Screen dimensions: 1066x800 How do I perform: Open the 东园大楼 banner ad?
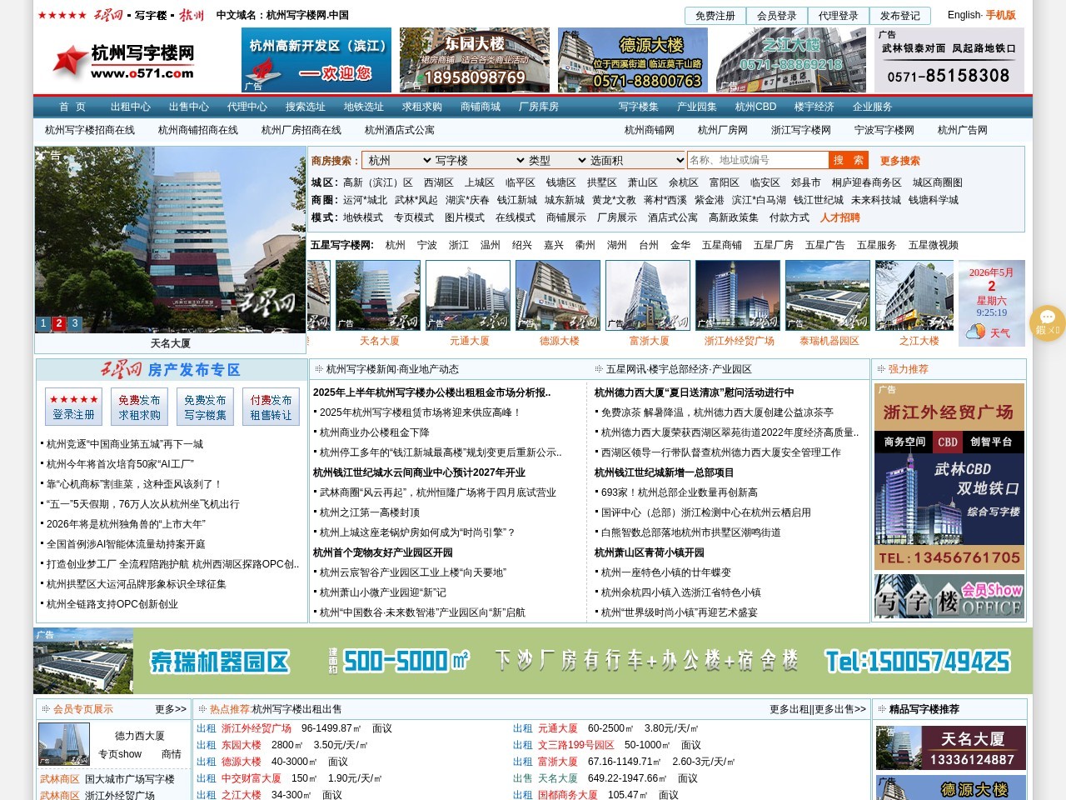point(475,60)
